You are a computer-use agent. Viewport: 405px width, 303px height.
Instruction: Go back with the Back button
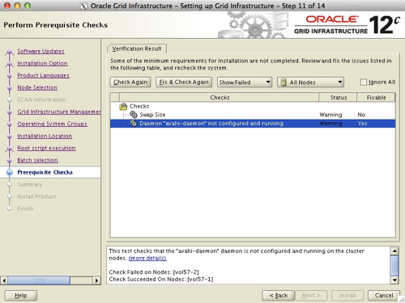279,296
